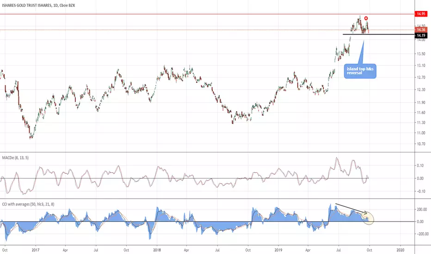Select the red 14.95 price label
The image size is (431, 254).
421,14
